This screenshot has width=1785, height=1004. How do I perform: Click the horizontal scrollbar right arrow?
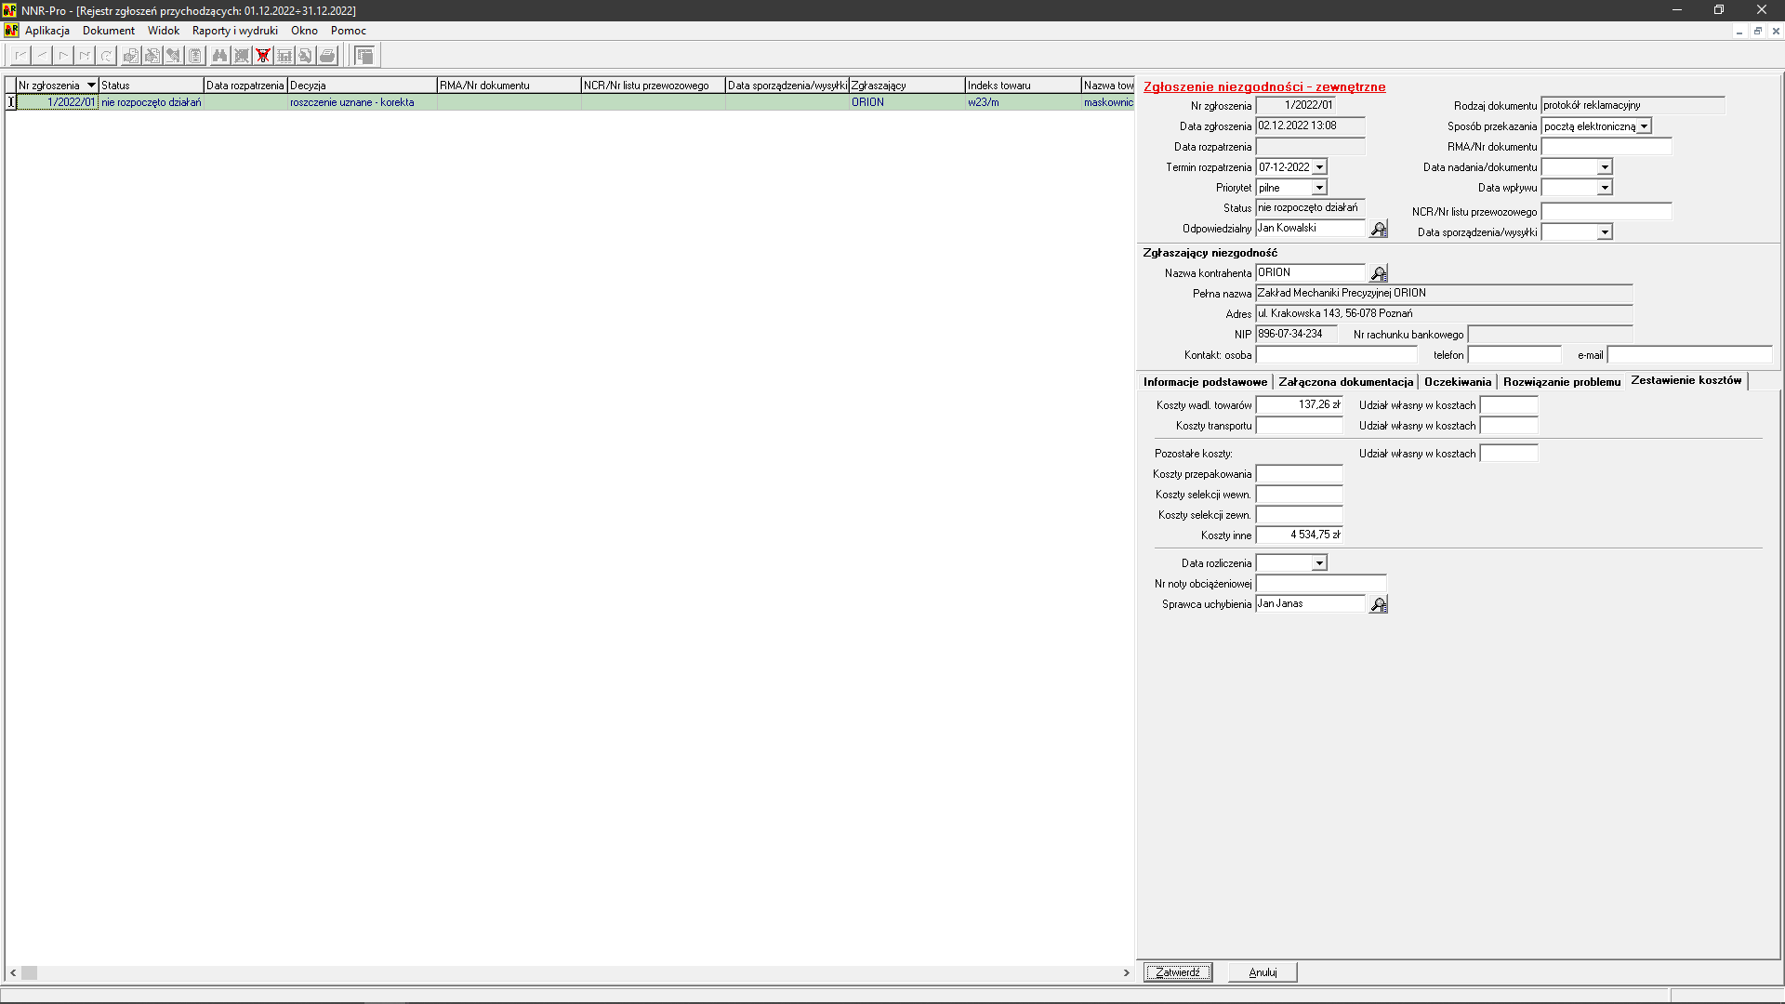click(x=1126, y=973)
